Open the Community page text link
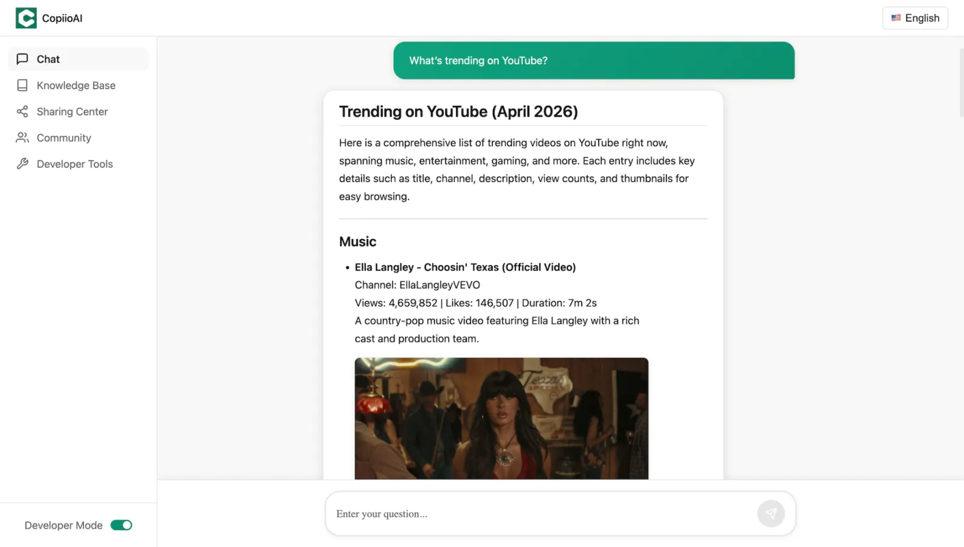964x547 pixels. point(64,138)
